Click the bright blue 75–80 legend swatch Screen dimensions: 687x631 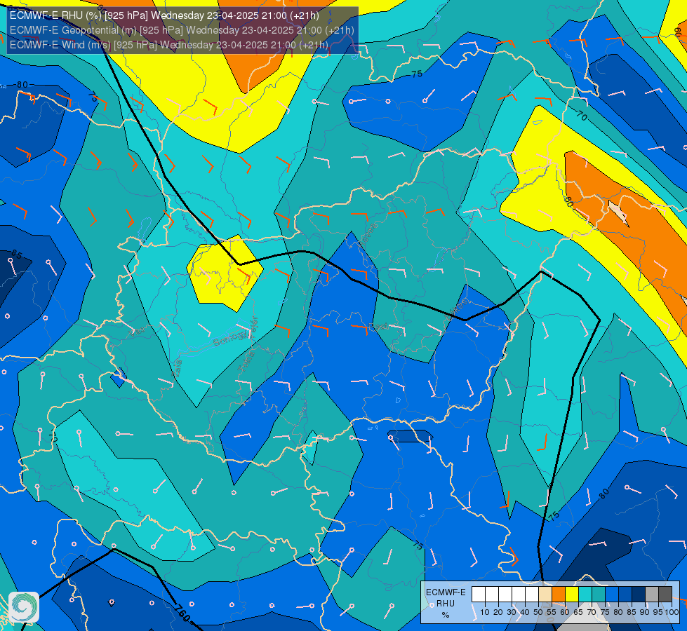pos(612,595)
